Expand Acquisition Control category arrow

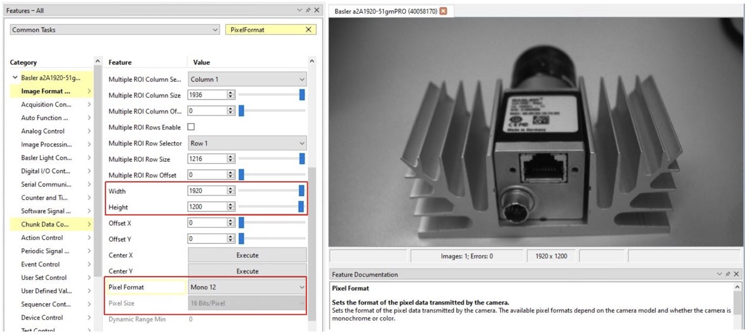(89, 104)
